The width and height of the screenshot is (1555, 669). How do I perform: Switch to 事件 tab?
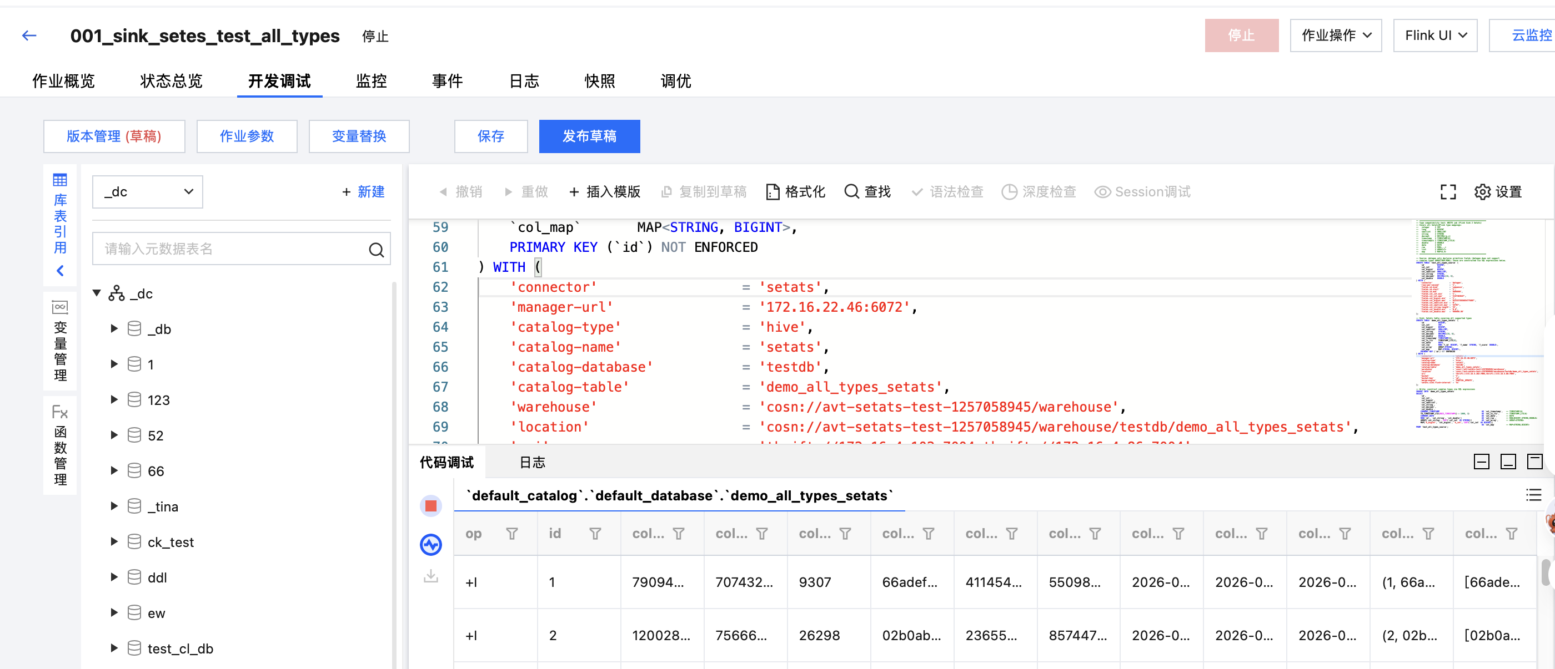pyautogui.click(x=447, y=81)
